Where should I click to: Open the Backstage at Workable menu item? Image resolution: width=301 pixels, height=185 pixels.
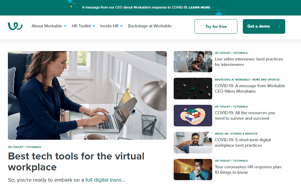[x=150, y=26]
